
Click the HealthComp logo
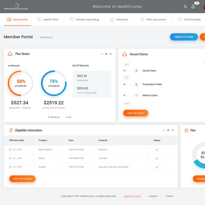[16, 7]
